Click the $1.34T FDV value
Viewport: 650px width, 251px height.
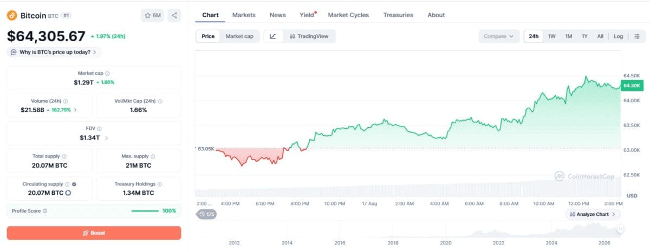pyautogui.click(x=89, y=138)
